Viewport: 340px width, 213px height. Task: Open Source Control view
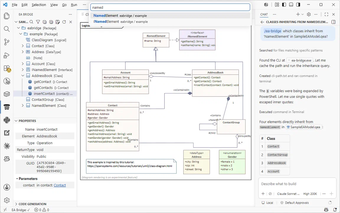pos(7,42)
